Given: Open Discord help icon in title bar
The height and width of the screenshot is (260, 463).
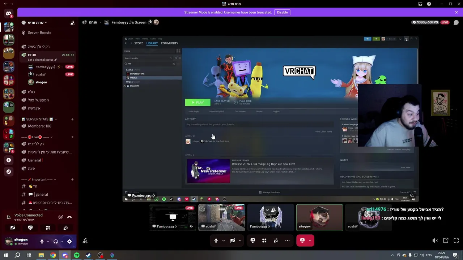Looking at the screenshot, I should 429,4.
